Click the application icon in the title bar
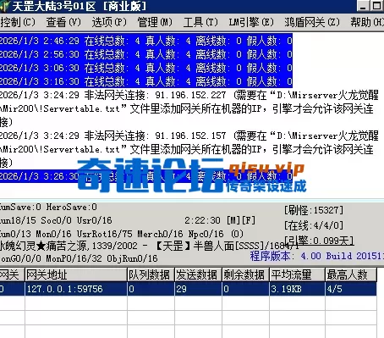Viewport: 384px width, 338px height. 5,6
